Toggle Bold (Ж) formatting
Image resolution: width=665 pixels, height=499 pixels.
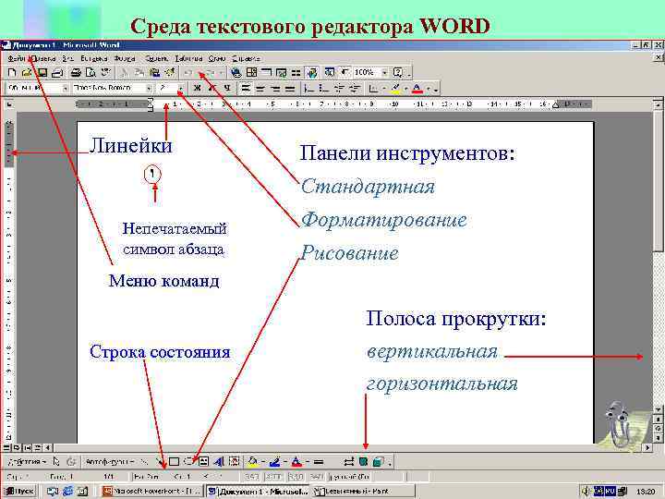coord(198,89)
